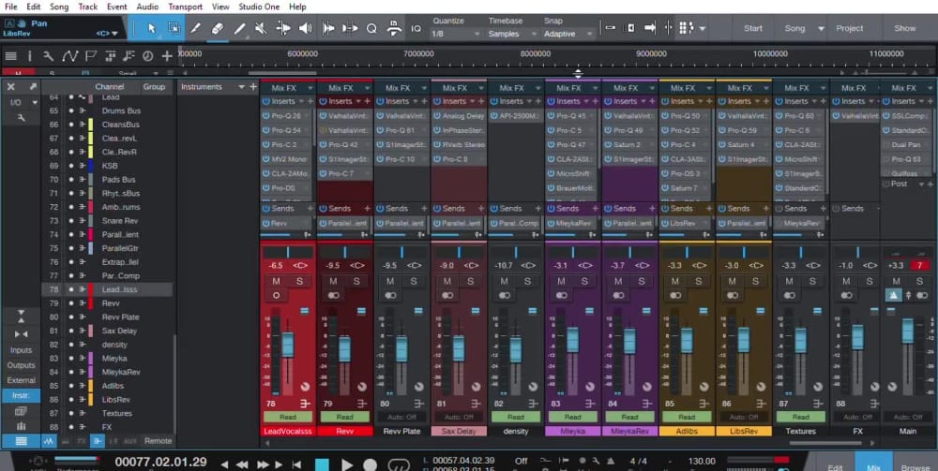Select the Range tool
This screenshot has width=938, height=471.
[174, 28]
